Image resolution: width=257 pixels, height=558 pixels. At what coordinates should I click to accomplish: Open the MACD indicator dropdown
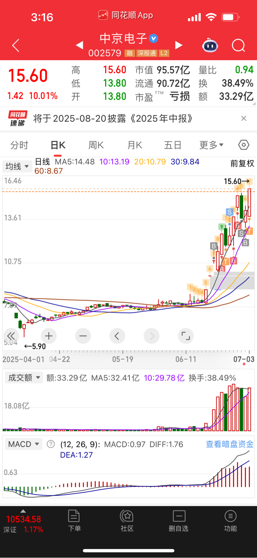pos(23,444)
